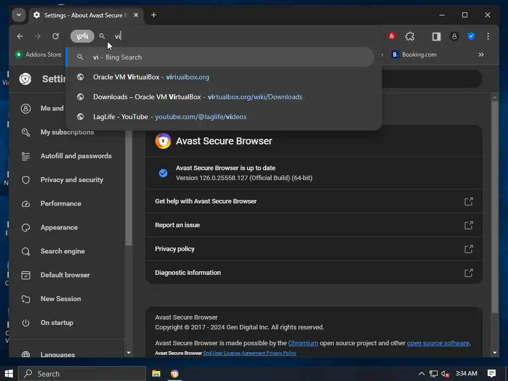Click the forward navigation arrow
Screen dimensions: 508x381
[38, 36]
